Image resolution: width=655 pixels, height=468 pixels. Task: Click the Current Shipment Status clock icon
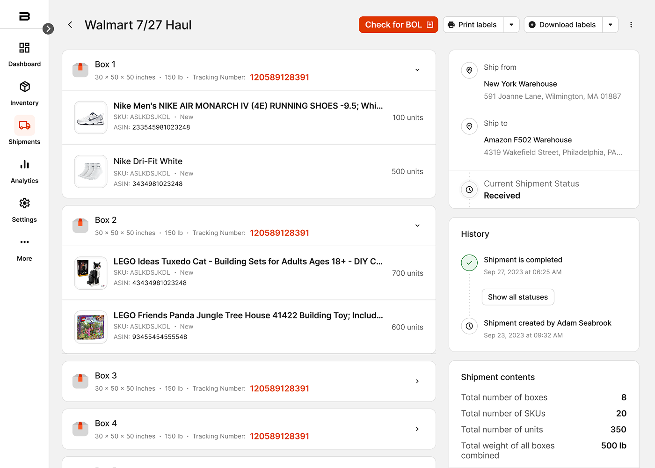click(x=469, y=190)
